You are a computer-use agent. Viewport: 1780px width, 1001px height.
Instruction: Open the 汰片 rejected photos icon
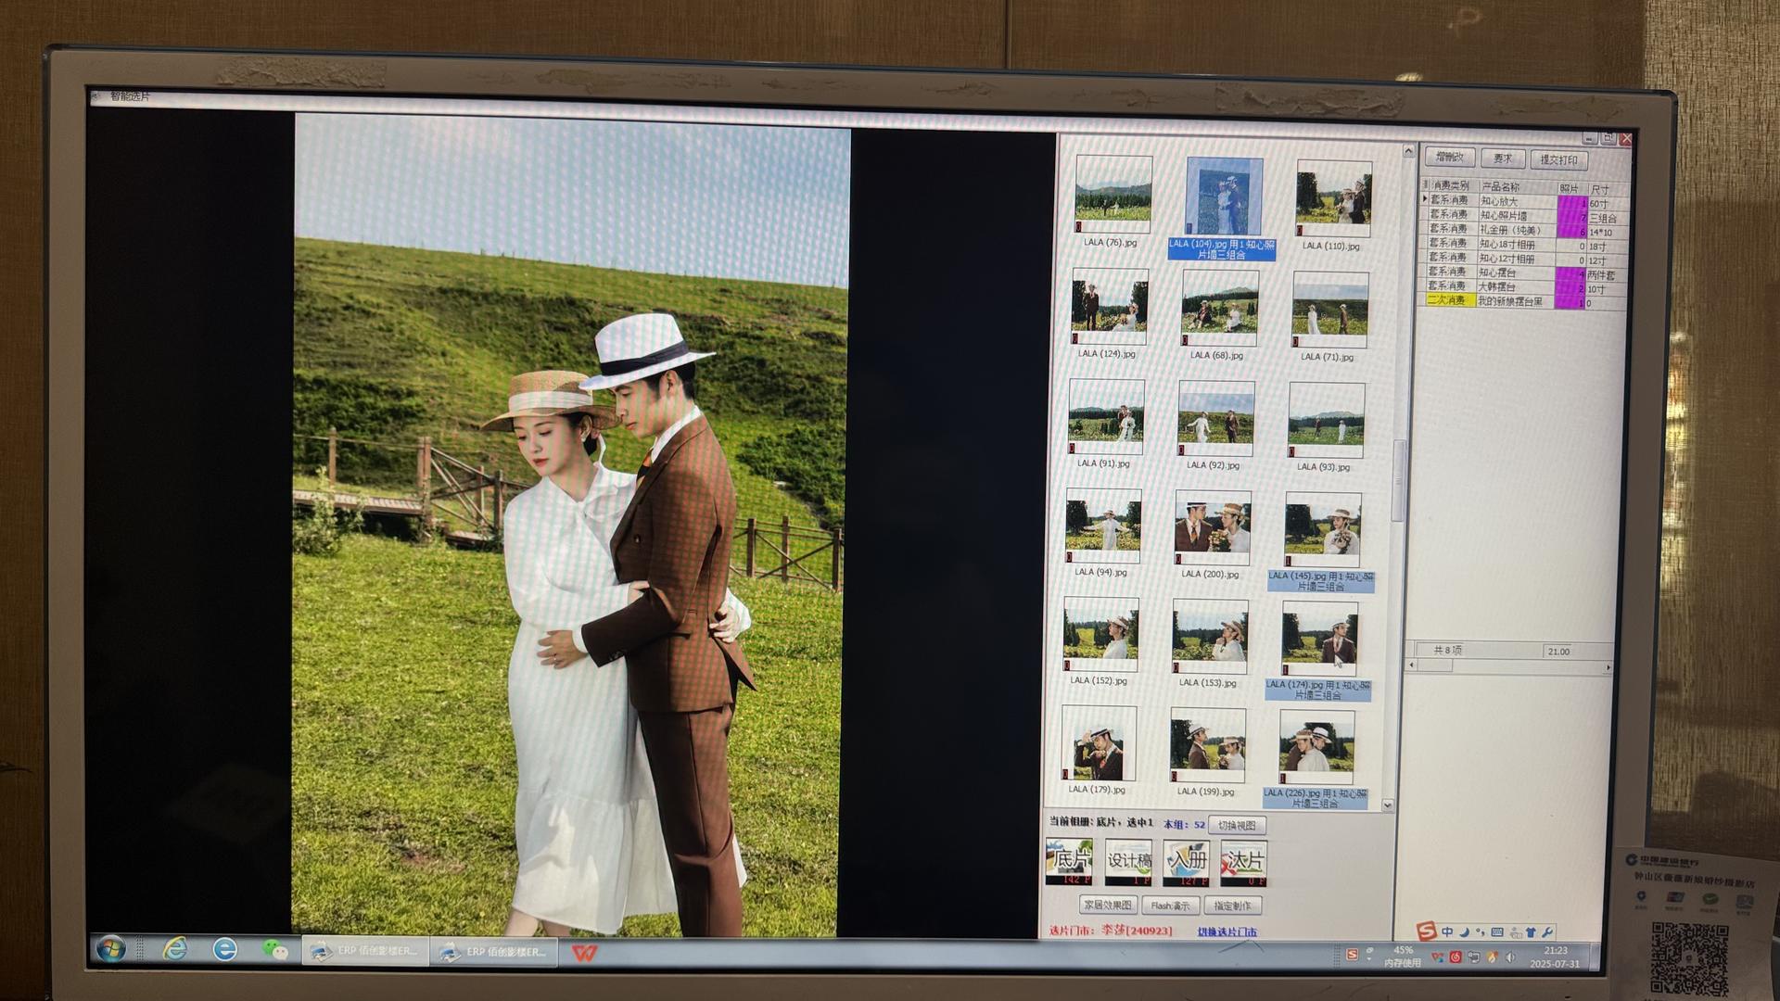[1244, 864]
